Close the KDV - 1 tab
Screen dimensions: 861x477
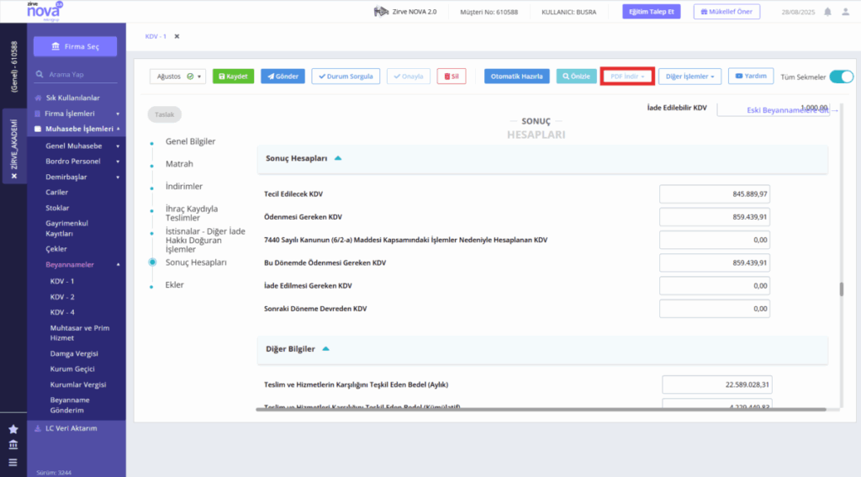[x=177, y=36]
